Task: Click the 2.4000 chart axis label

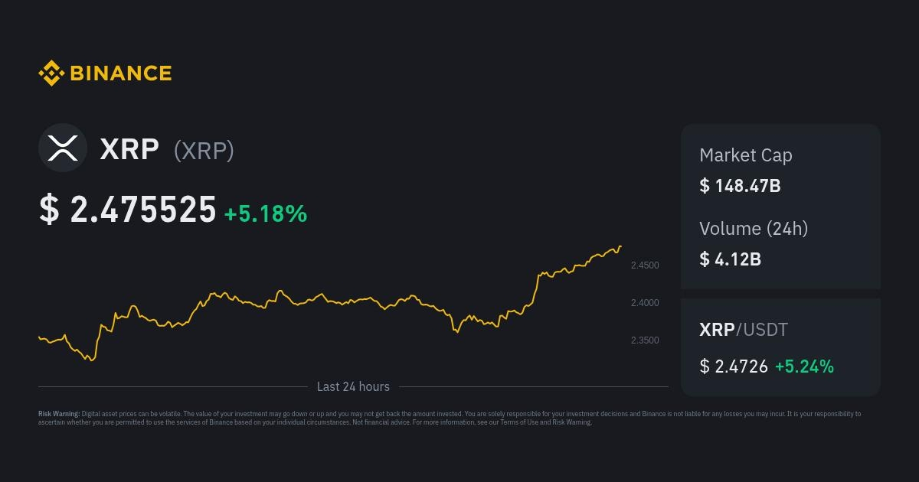Action: click(x=645, y=303)
